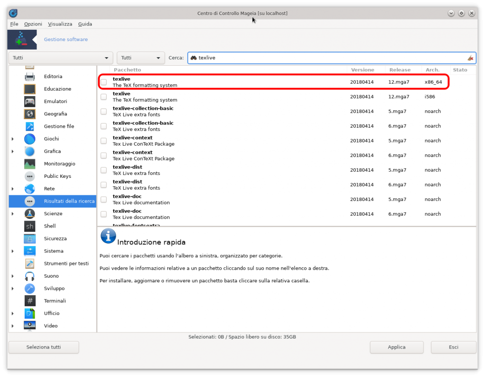Screen dimensions: 485x377
Task: Click the binoculars icon in the search bar
Action: pos(193,58)
